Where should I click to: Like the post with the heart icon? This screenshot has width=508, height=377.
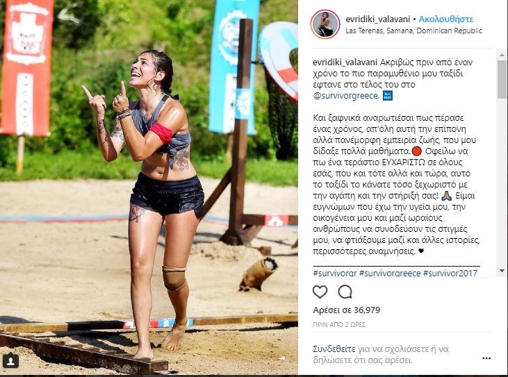click(x=320, y=292)
